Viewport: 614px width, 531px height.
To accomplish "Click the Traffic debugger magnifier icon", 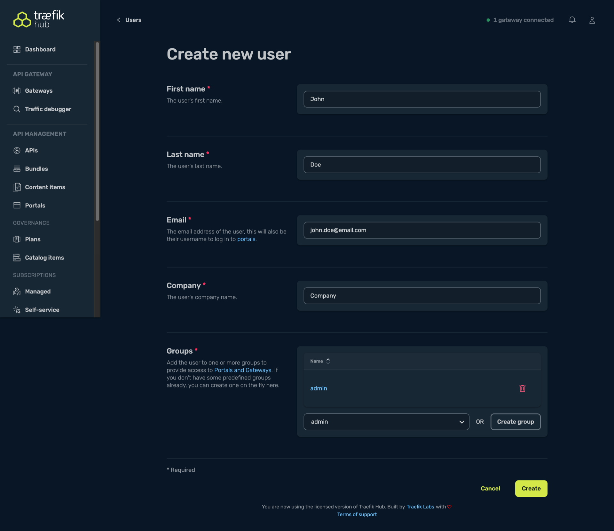I will click(x=17, y=109).
